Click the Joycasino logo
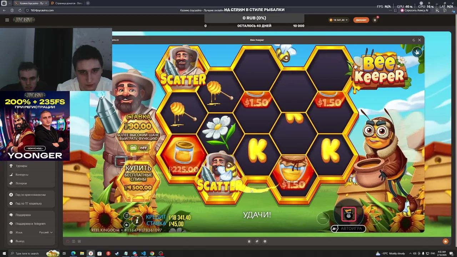Screen dimensions: 457x257 [24, 20]
